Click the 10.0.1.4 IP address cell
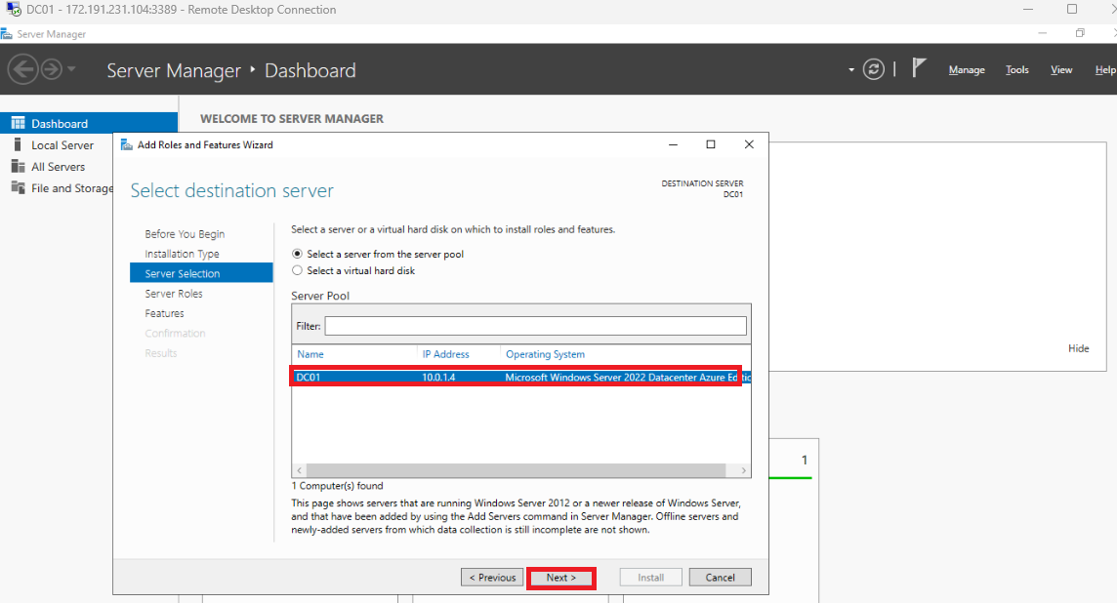Viewport: 1117px width, 603px height. point(438,378)
